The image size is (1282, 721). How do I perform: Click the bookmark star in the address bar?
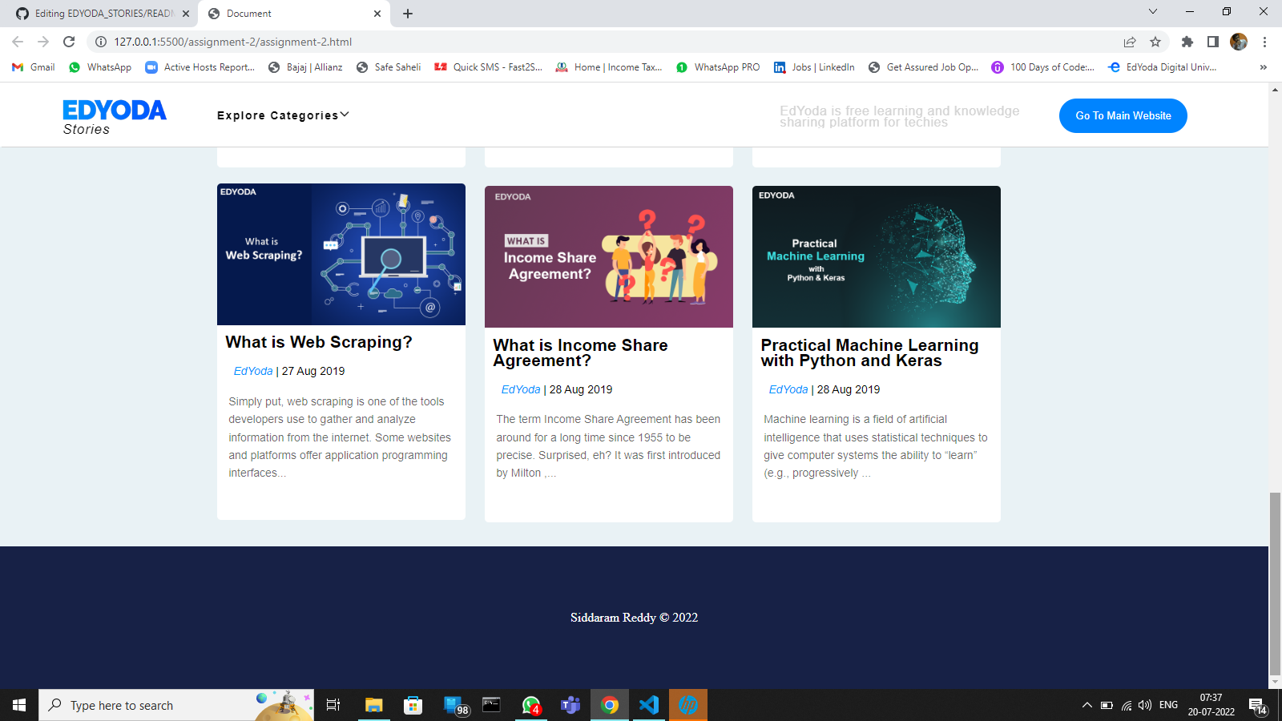[x=1155, y=42]
